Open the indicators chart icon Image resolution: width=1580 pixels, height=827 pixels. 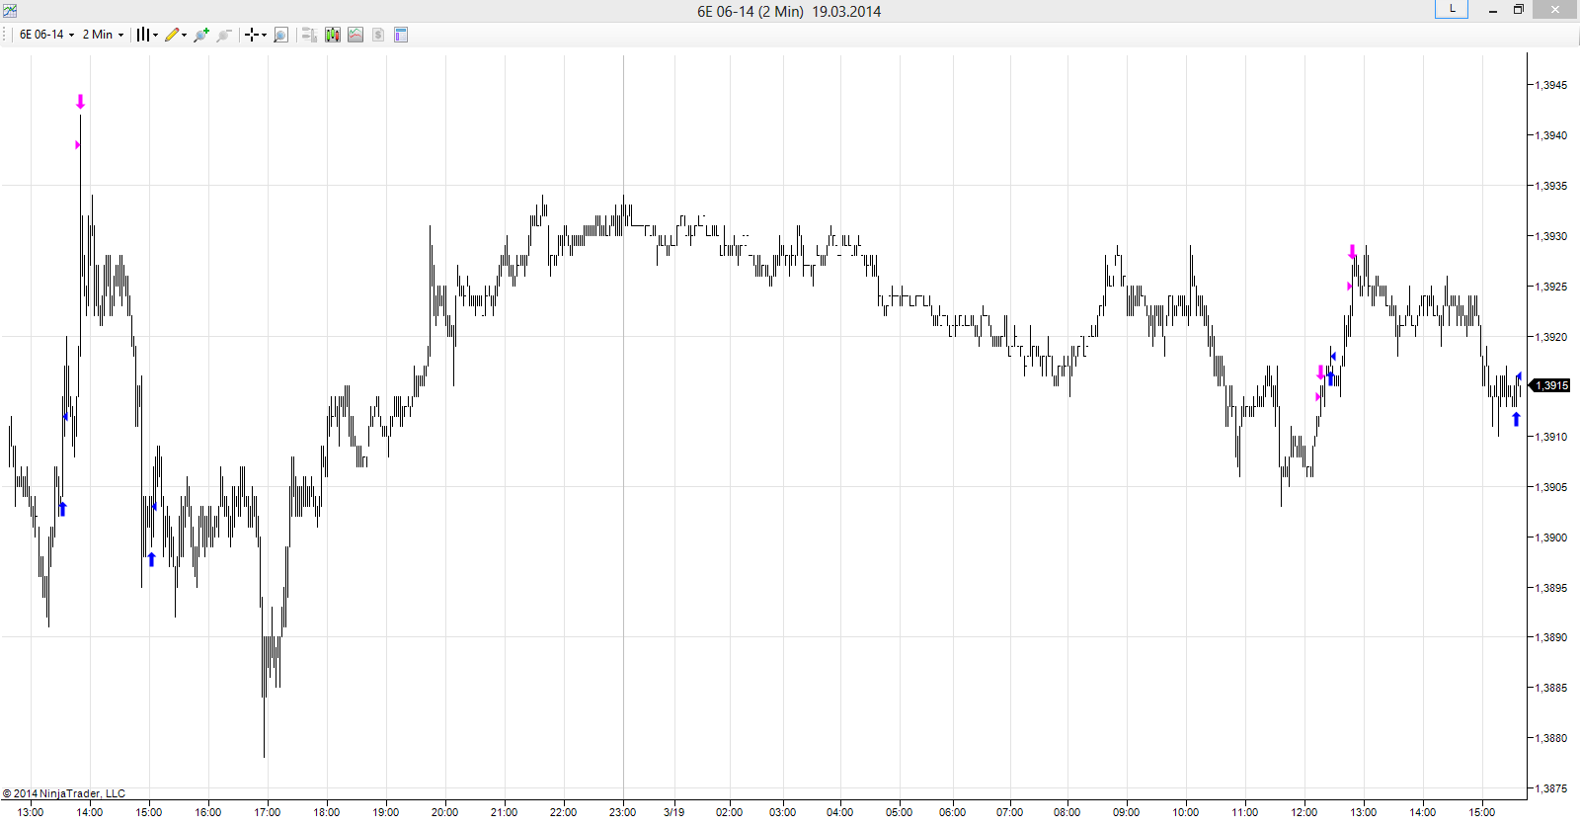coord(355,35)
